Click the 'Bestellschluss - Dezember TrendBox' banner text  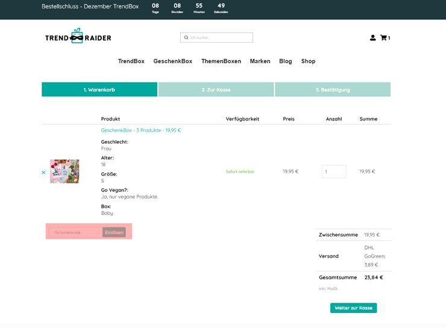coord(90,6)
